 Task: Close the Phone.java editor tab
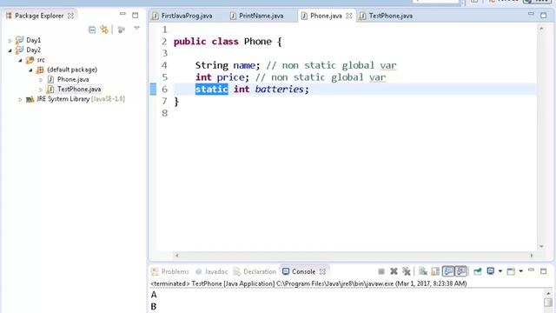(349, 16)
